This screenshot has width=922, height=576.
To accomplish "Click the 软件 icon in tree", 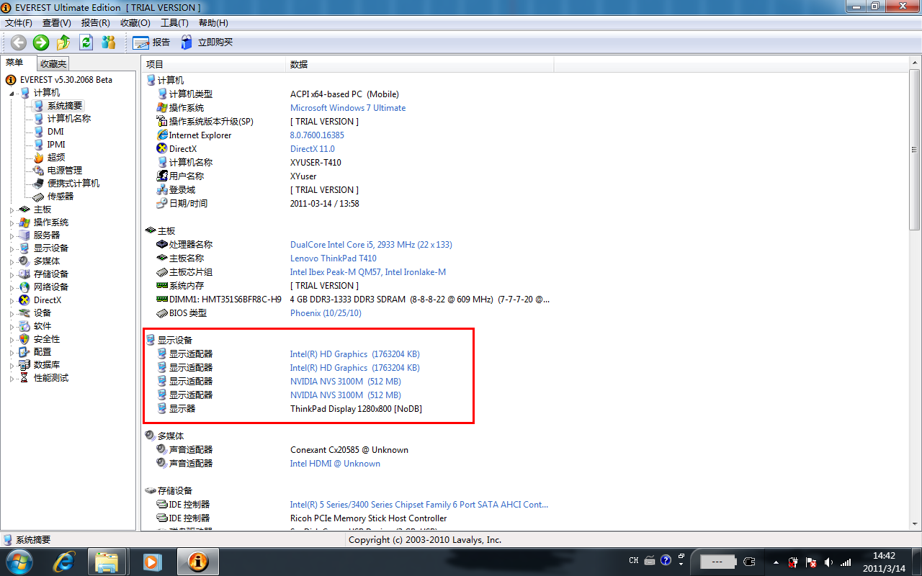I will (x=24, y=326).
